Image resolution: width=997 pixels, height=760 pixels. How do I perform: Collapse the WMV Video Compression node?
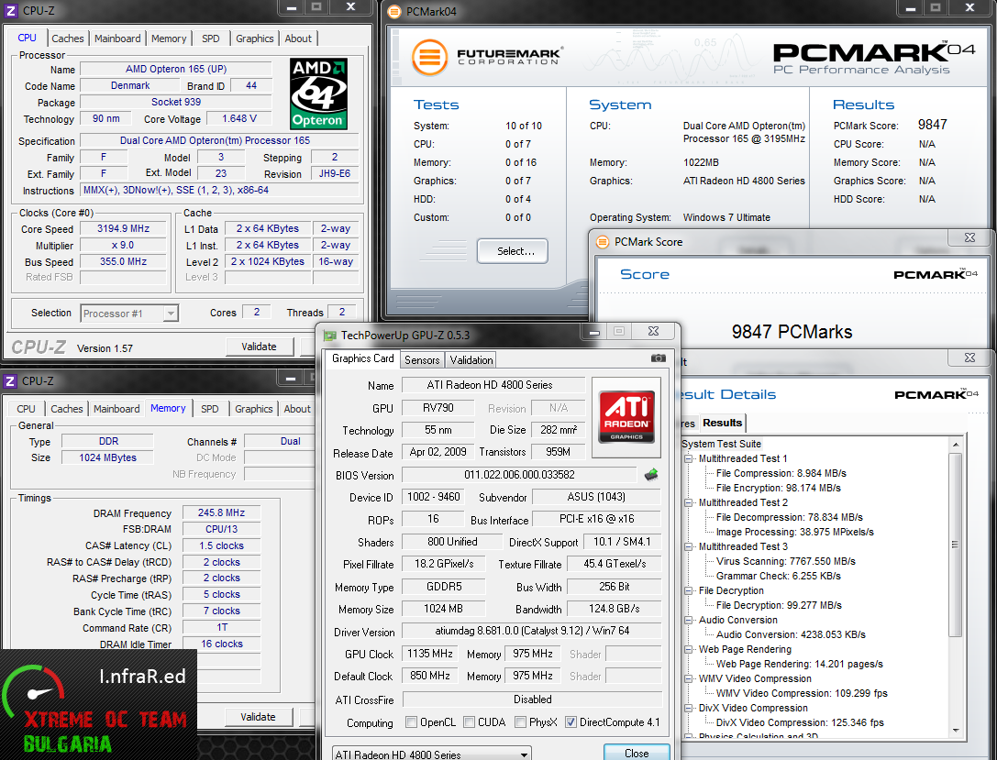[689, 678]
